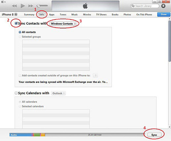The width and height of the screenshot is (171, 141).
Task: Select the Selected groups radio button
Action: (20, 37)
